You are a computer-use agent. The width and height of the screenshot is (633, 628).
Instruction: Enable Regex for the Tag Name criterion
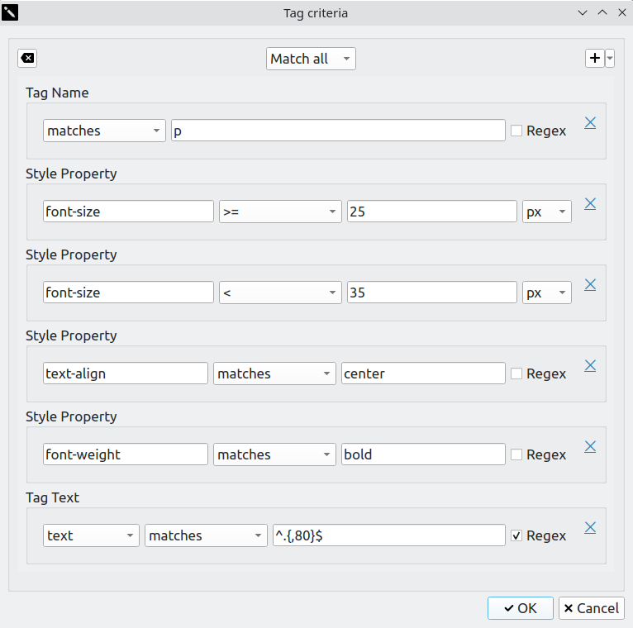coord(516,131)
